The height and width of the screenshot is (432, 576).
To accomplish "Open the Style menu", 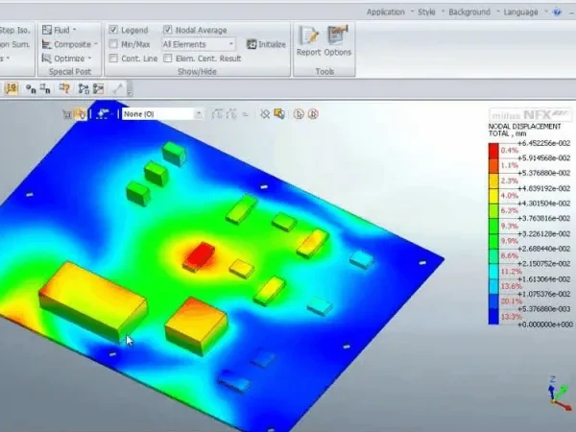I will coord(426,12).
